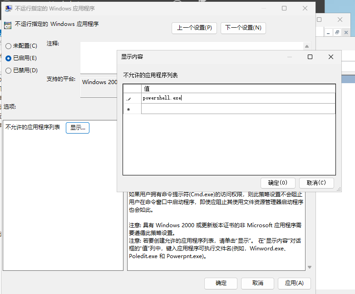355x294 pixels.
Task: Click the policy window title bar icon
Action: 9,9
